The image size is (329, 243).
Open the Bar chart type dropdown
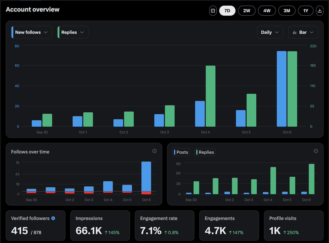tap(303, 32)
